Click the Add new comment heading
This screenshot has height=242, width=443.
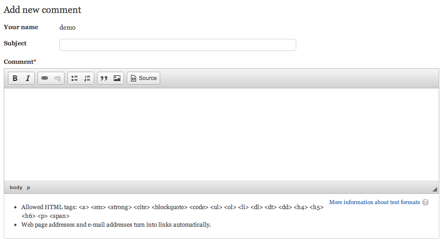(42, 10)
